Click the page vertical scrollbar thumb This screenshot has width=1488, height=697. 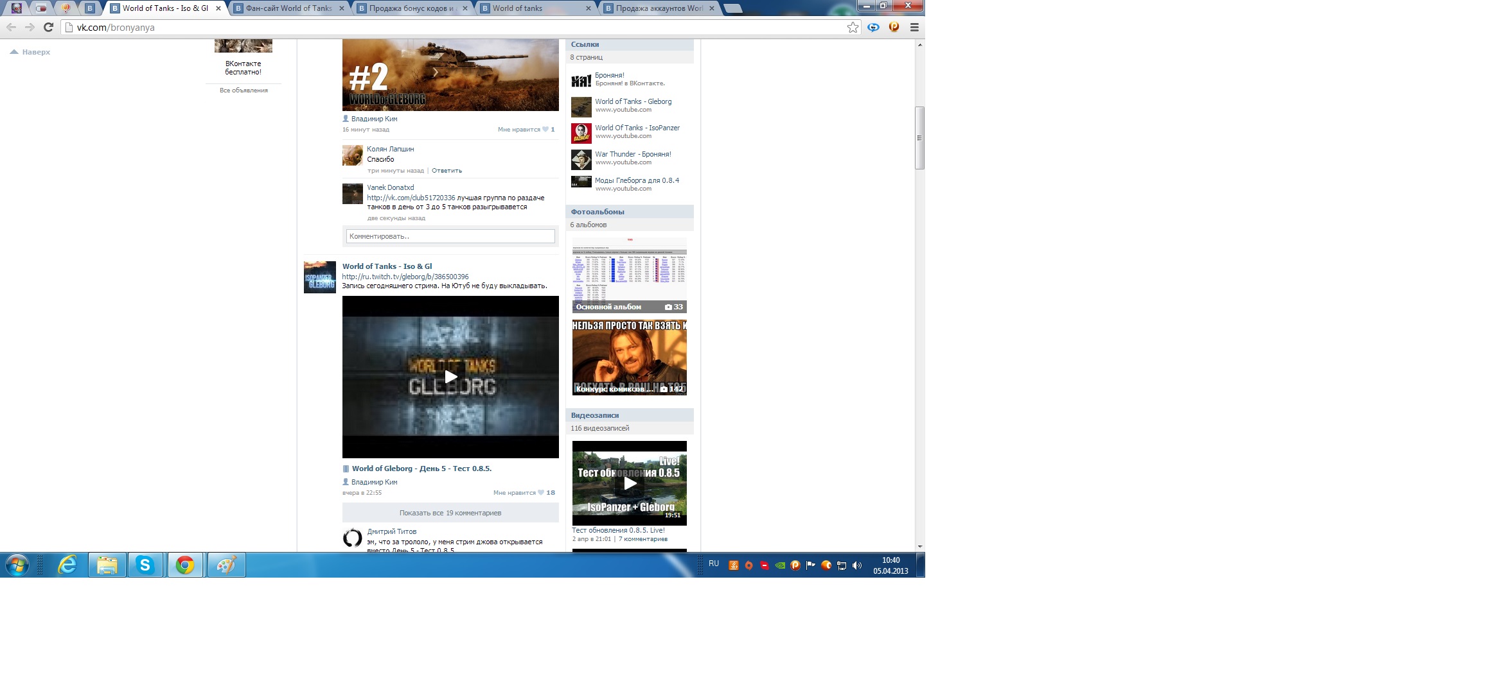[x=919, y=138]
